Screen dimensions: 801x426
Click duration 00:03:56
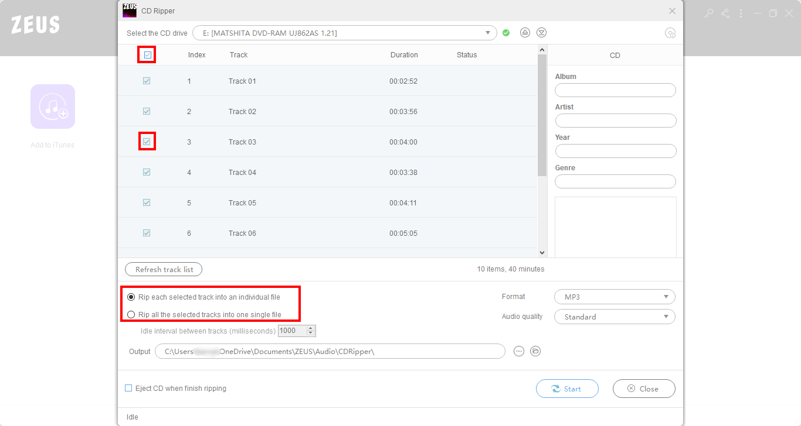[x=403, y=111]
